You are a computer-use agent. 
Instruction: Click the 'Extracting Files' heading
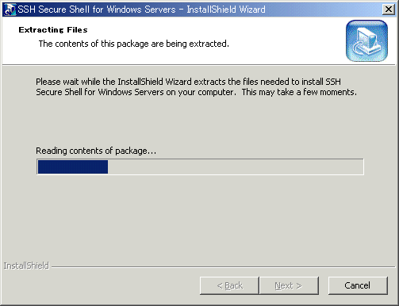(53, 30)
